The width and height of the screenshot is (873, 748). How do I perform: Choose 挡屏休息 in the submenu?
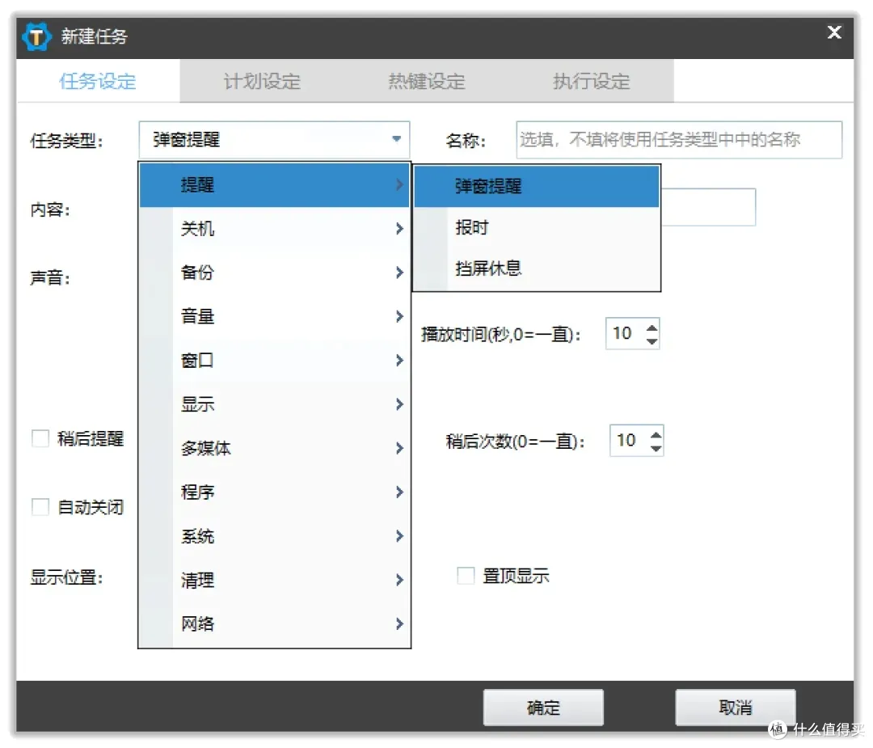[x=487, y=271]
